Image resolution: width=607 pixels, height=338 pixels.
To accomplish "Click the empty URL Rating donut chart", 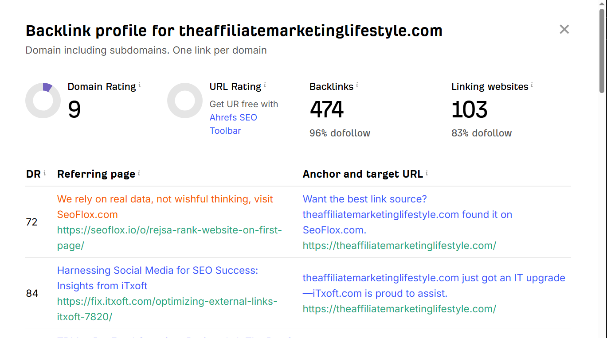I will pyautogui.click(x=185, y=101).
